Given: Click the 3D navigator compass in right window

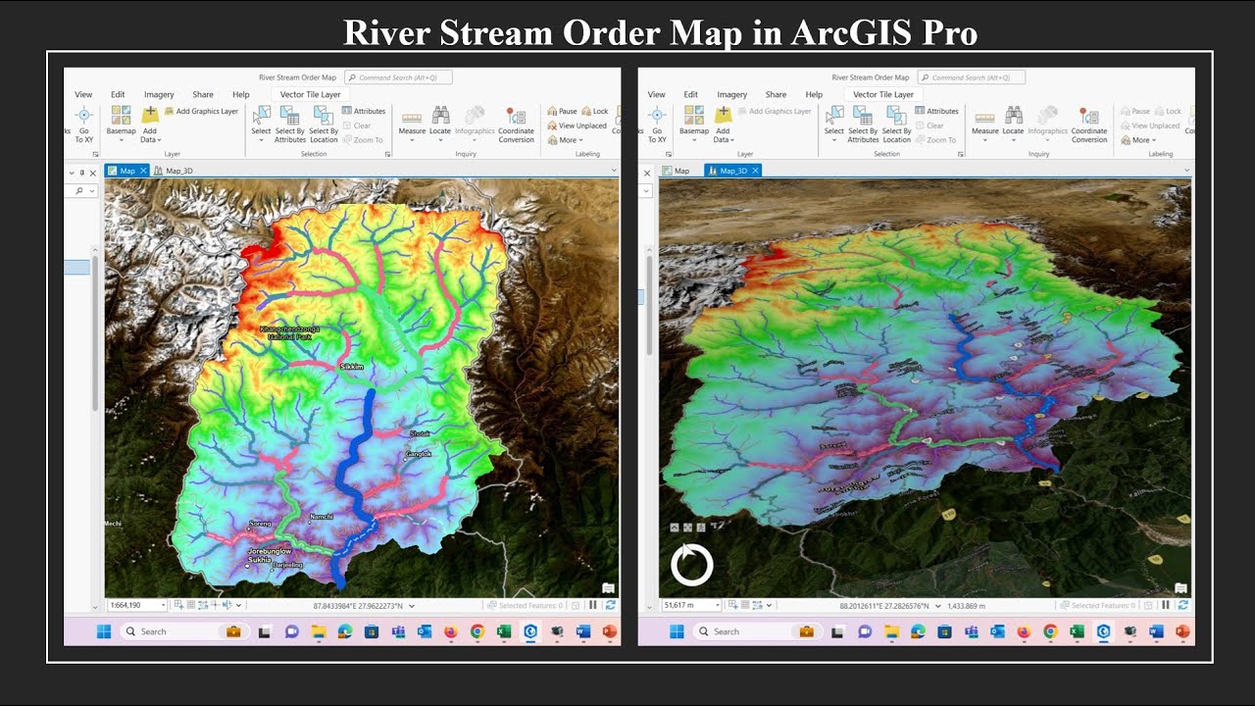Looking at the screenshot, I should coord(692,565).
